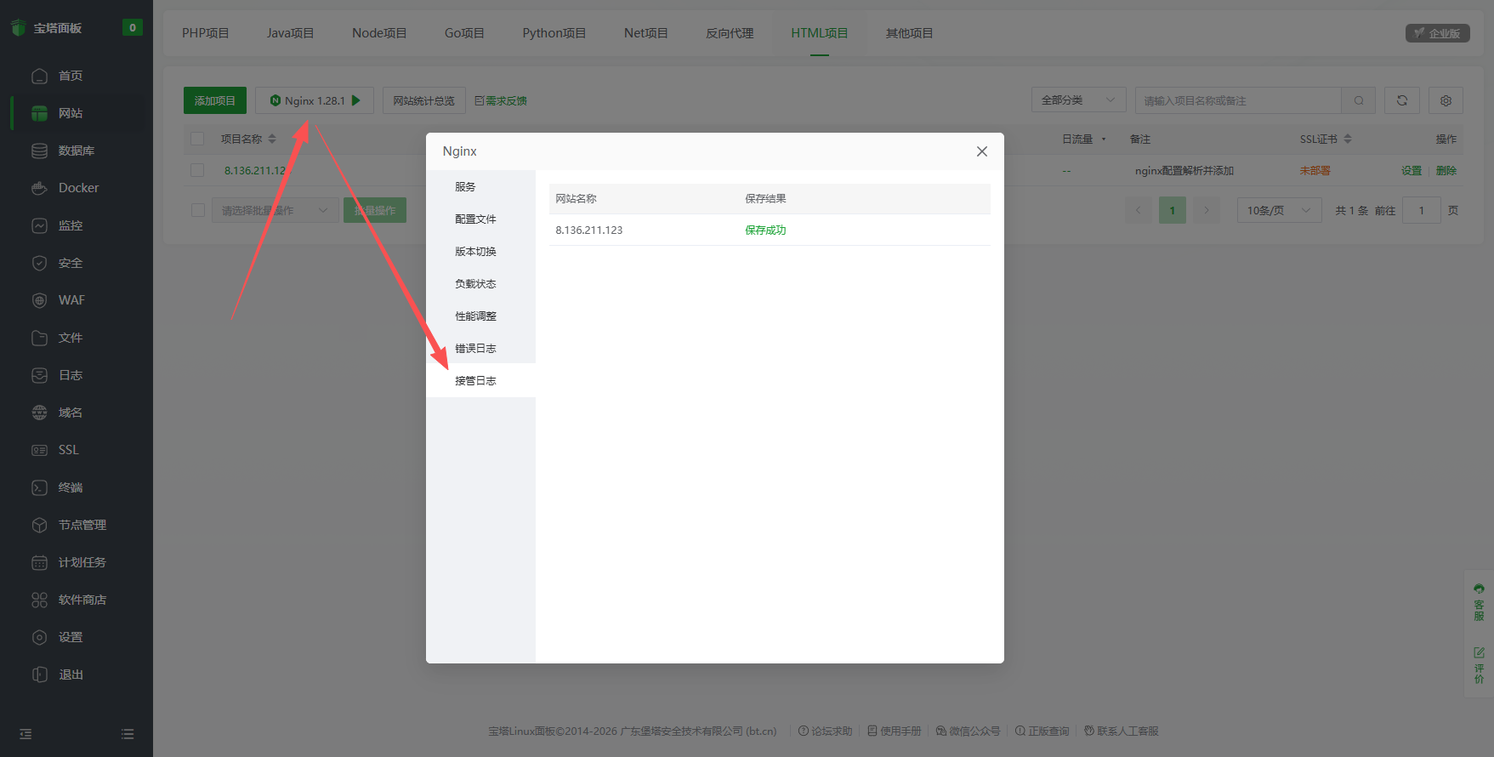Click the refresh list icon button
The height and width of the screenshot is (757, 1494).
pyautogui.click(x=1401, y=100)
